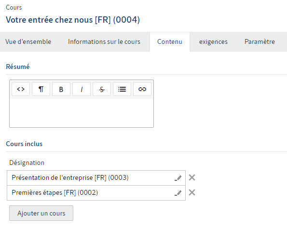Insert a hyperlink in the summary
The height and width of the screenshot is (243, 287).
click(142, 89)
